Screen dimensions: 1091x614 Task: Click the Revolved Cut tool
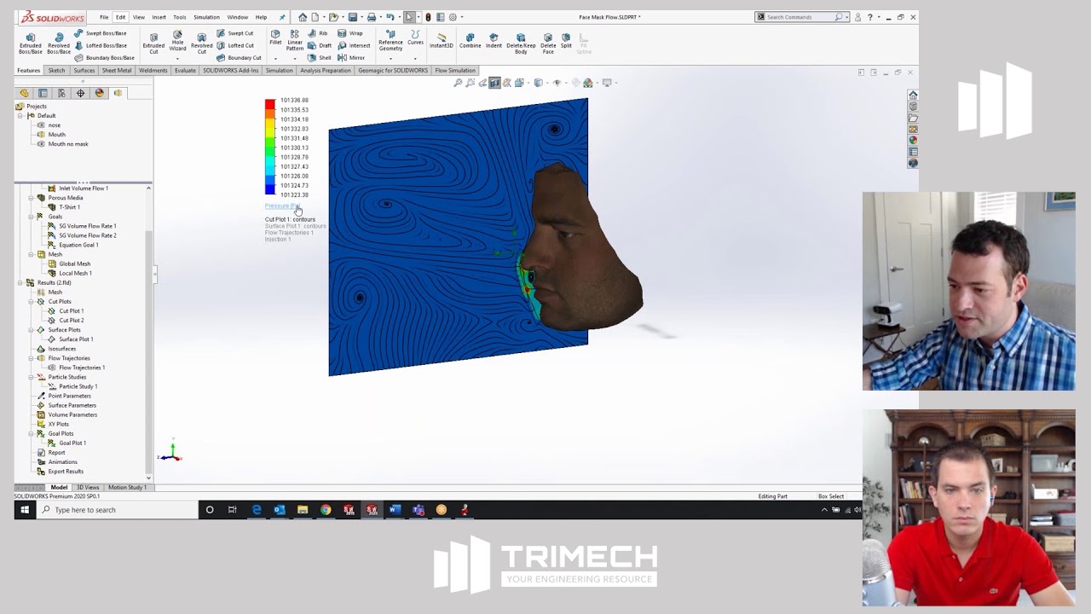(201, 43)
